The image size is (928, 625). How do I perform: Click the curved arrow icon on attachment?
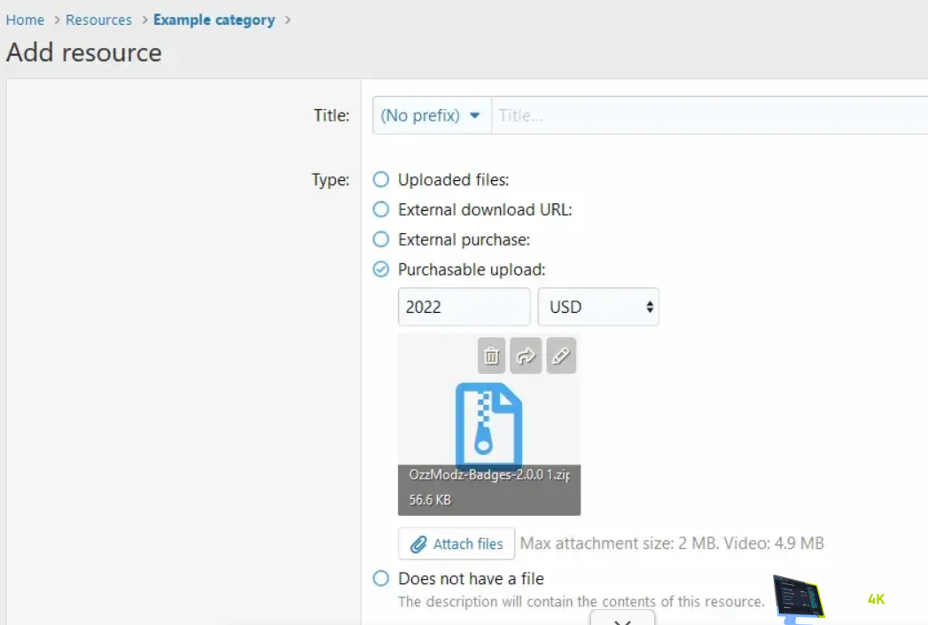(526, 356)
